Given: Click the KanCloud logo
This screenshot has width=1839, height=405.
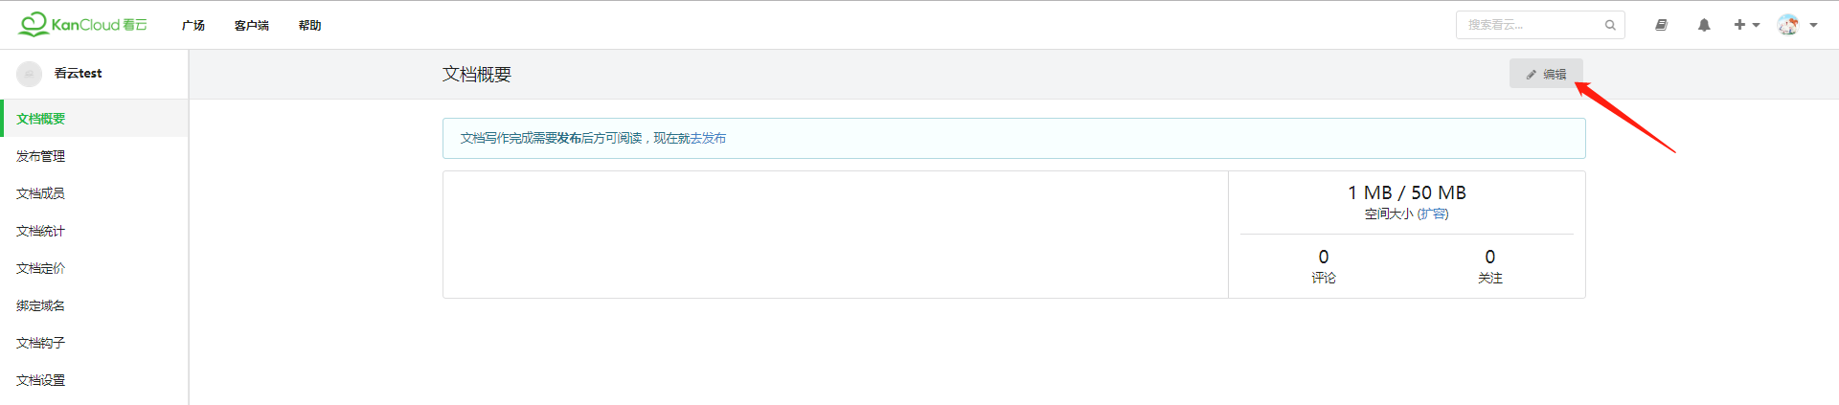Looking at the screenshot, I should [x=82, y=25].
